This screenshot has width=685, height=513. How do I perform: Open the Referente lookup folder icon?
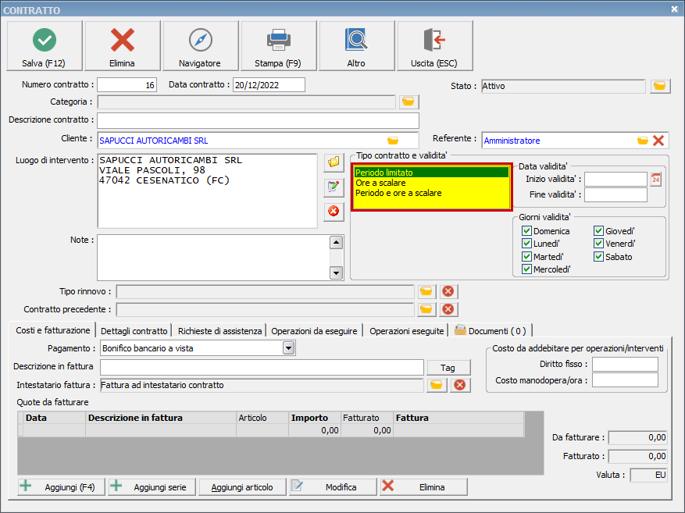coord(643,141)
